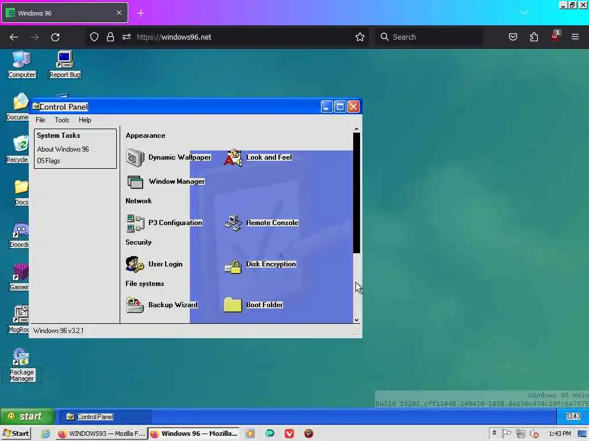The width and height of the screenshot is (589, 441).
Task: Select the Computer desktop icon
Action: point(22,64)
